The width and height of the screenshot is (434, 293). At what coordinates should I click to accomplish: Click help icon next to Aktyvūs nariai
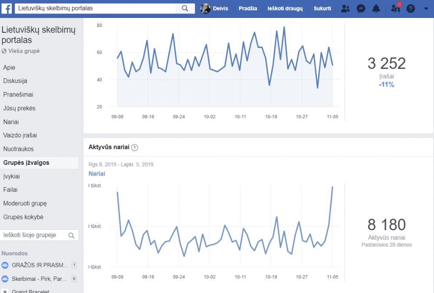click(135, 147)
